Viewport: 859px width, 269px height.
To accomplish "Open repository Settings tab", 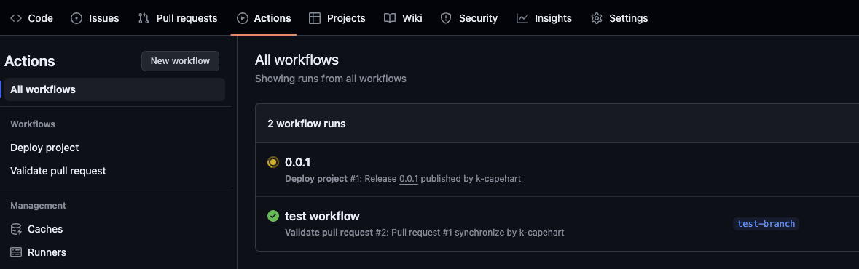I will [619, 18].
